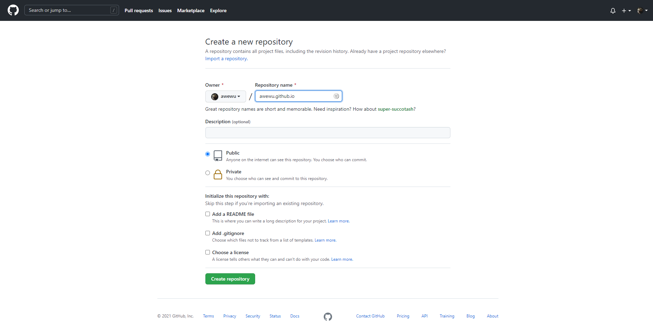Click the repository name availability spinner icon
Image resolution: width=653 pixels, height=322 pixels.
click(x=336, y=96)
